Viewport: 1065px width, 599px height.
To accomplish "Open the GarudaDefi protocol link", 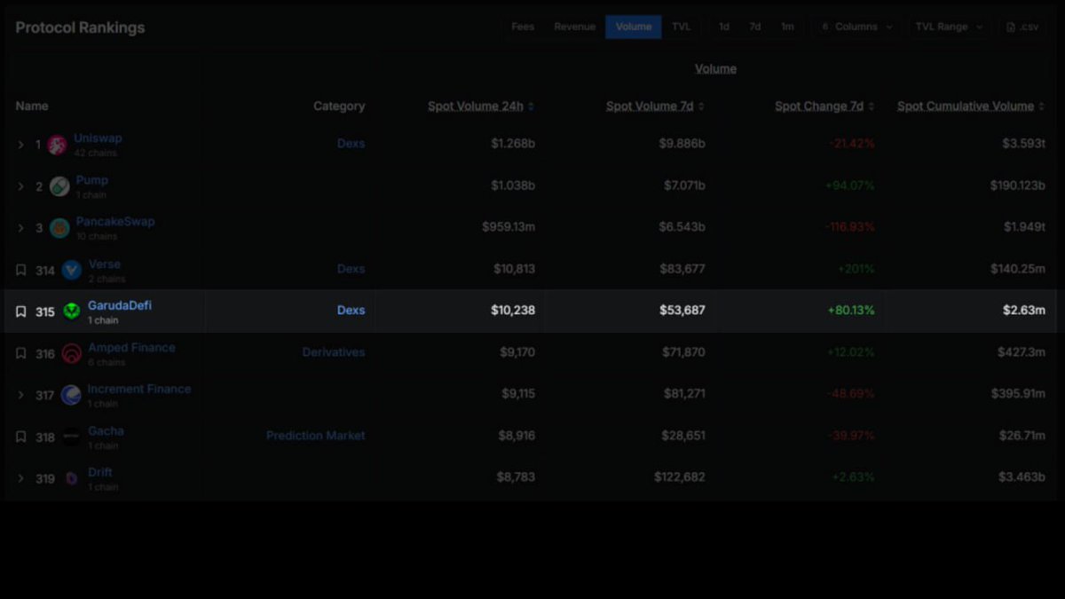I will coord(120,305).
